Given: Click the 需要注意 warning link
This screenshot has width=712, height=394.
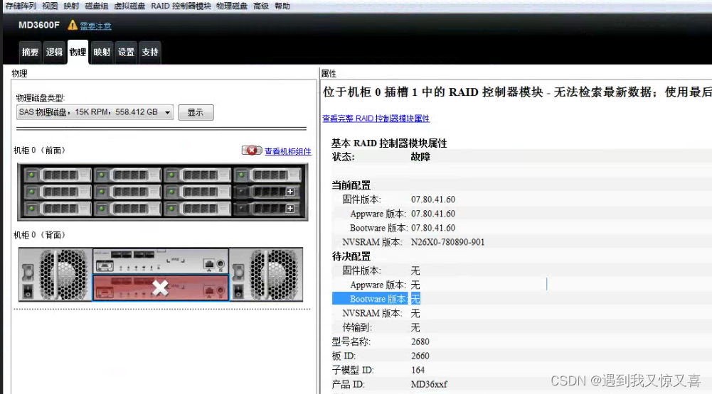Looking at the screenshot, I should 96,26.
